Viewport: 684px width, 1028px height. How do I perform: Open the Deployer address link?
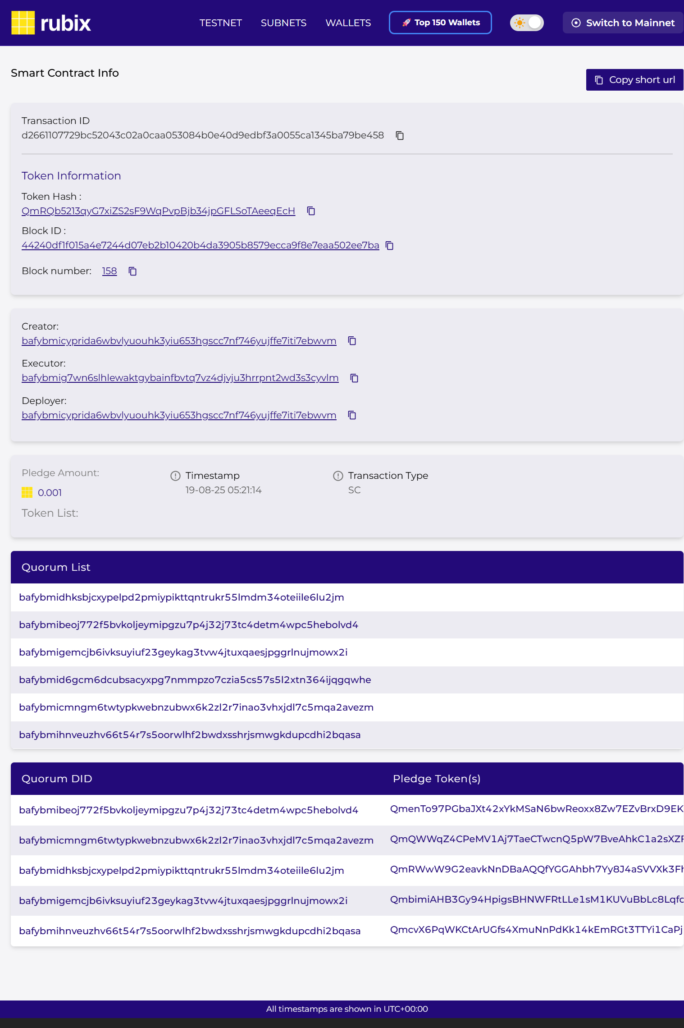coord(179,415)
